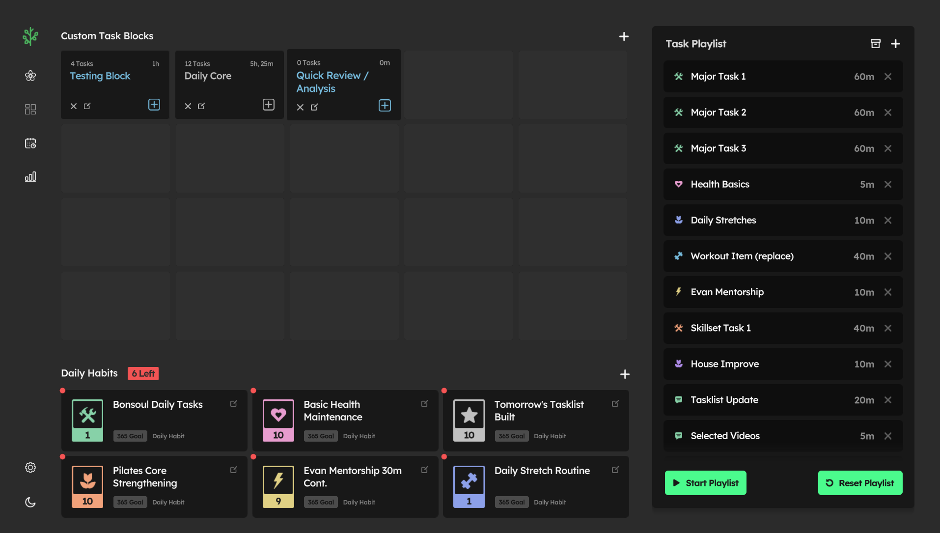Mark Pilates Core Strengthening flower tile
This screenshot has height=533, width=940.
click(87, 487)
